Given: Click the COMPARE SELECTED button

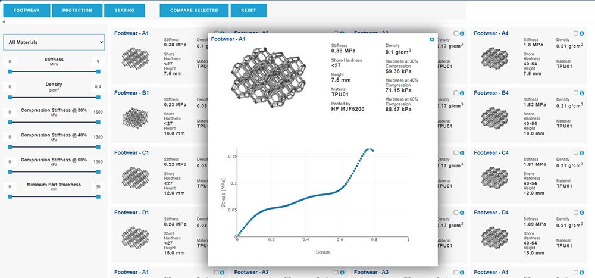Looking at the screenshot, I should [x=194, y=10].
